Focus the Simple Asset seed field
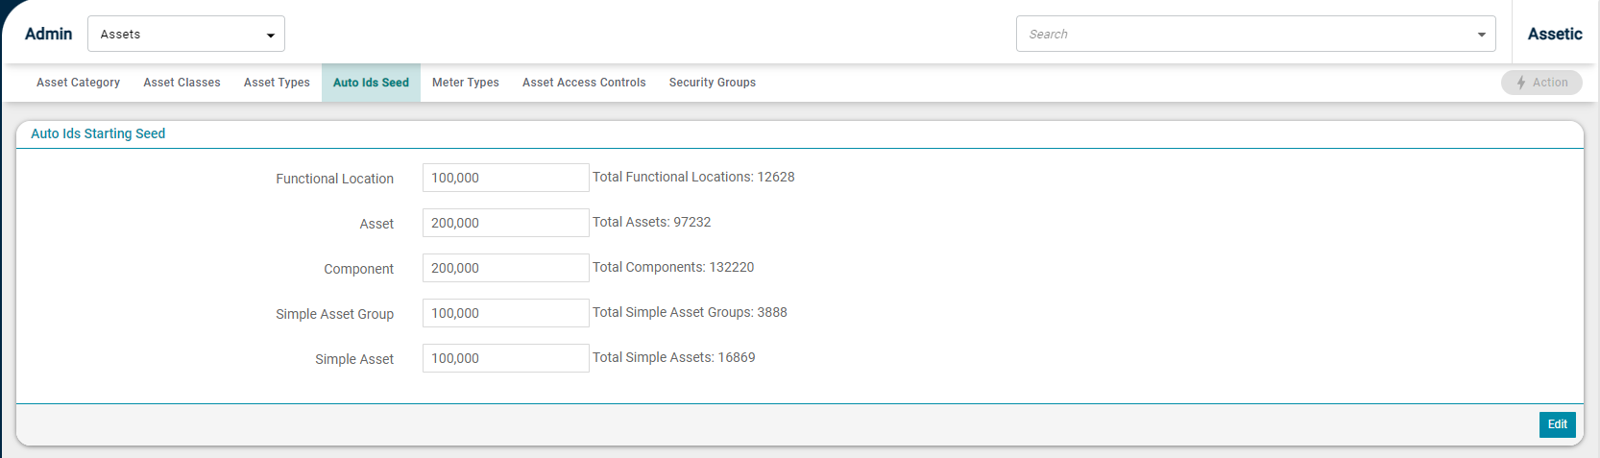This screenshot has width=1600, height=458. tap(505, 358)
